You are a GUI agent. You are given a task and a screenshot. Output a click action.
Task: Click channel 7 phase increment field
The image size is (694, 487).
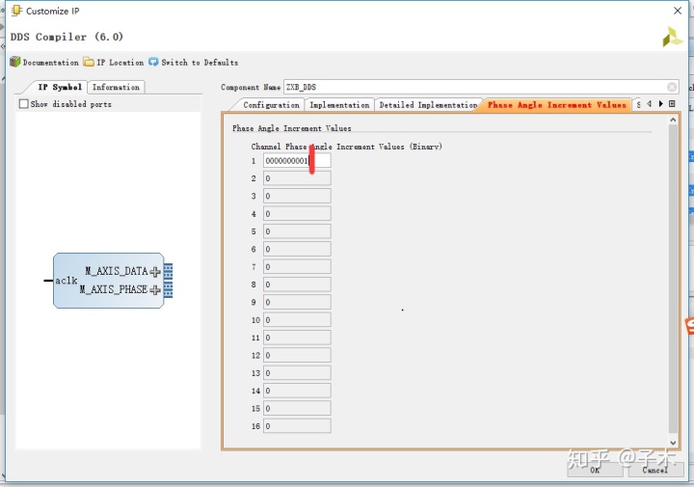(297, 267)
